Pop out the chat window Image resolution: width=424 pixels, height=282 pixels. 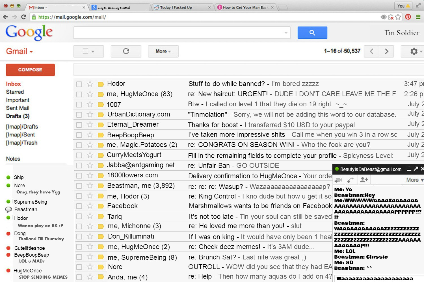click(416, 169)
